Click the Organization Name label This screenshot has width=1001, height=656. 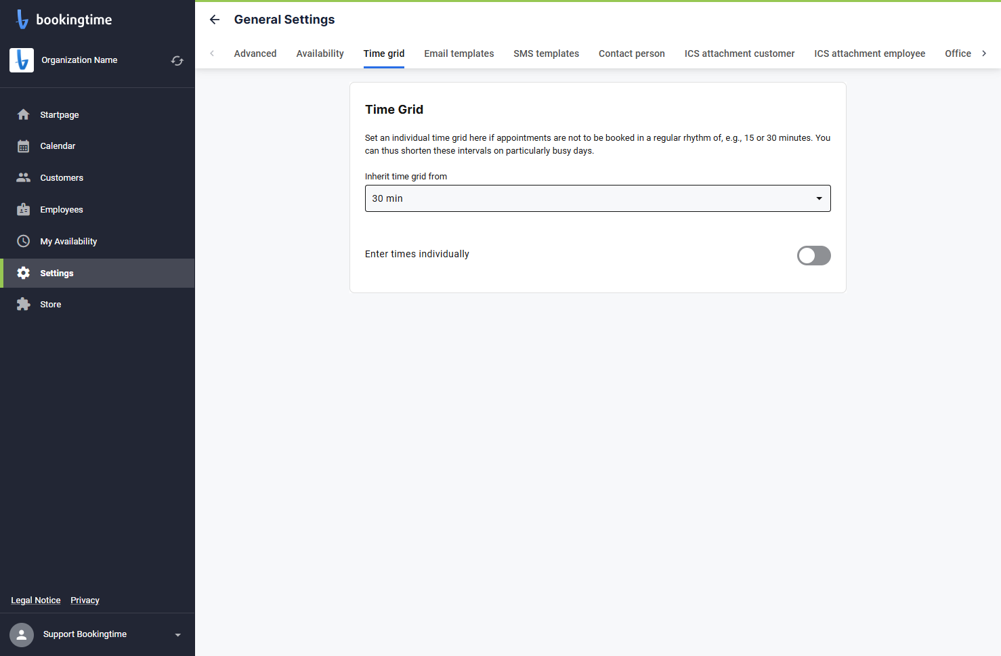(x=79, y=60)
